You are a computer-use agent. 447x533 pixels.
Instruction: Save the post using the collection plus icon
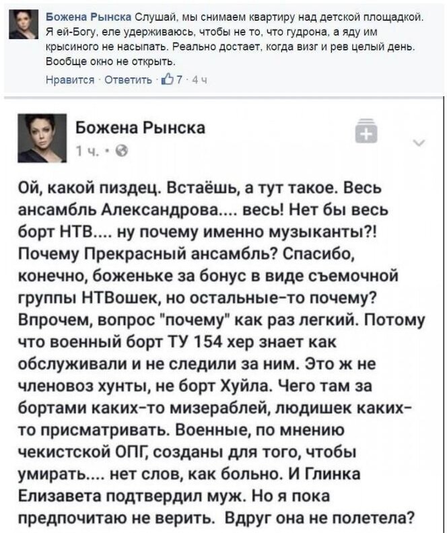click(366, 131)
